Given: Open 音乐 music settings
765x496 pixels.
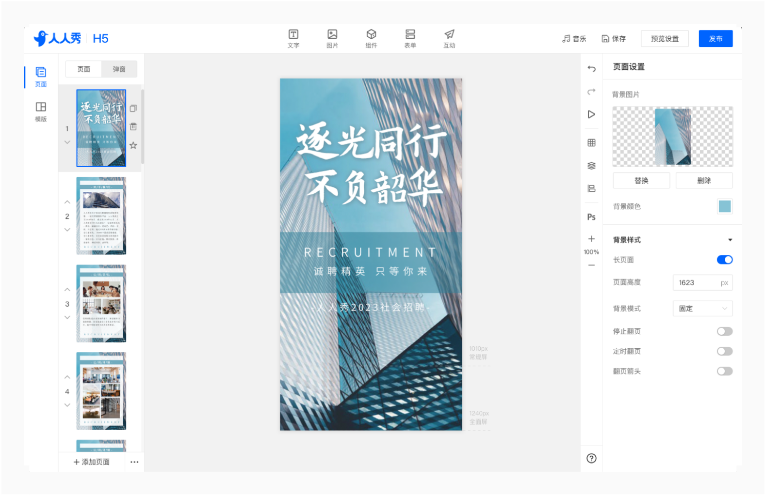Looking at the screenshot, I should click(x=574, y=39).
